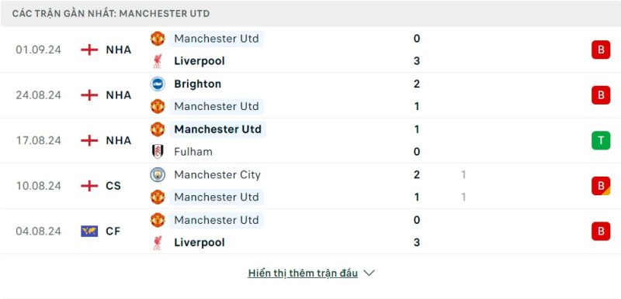Screen dimensions: 621x299
Task: Click red B badge for Brighton match
Action: 601,95
